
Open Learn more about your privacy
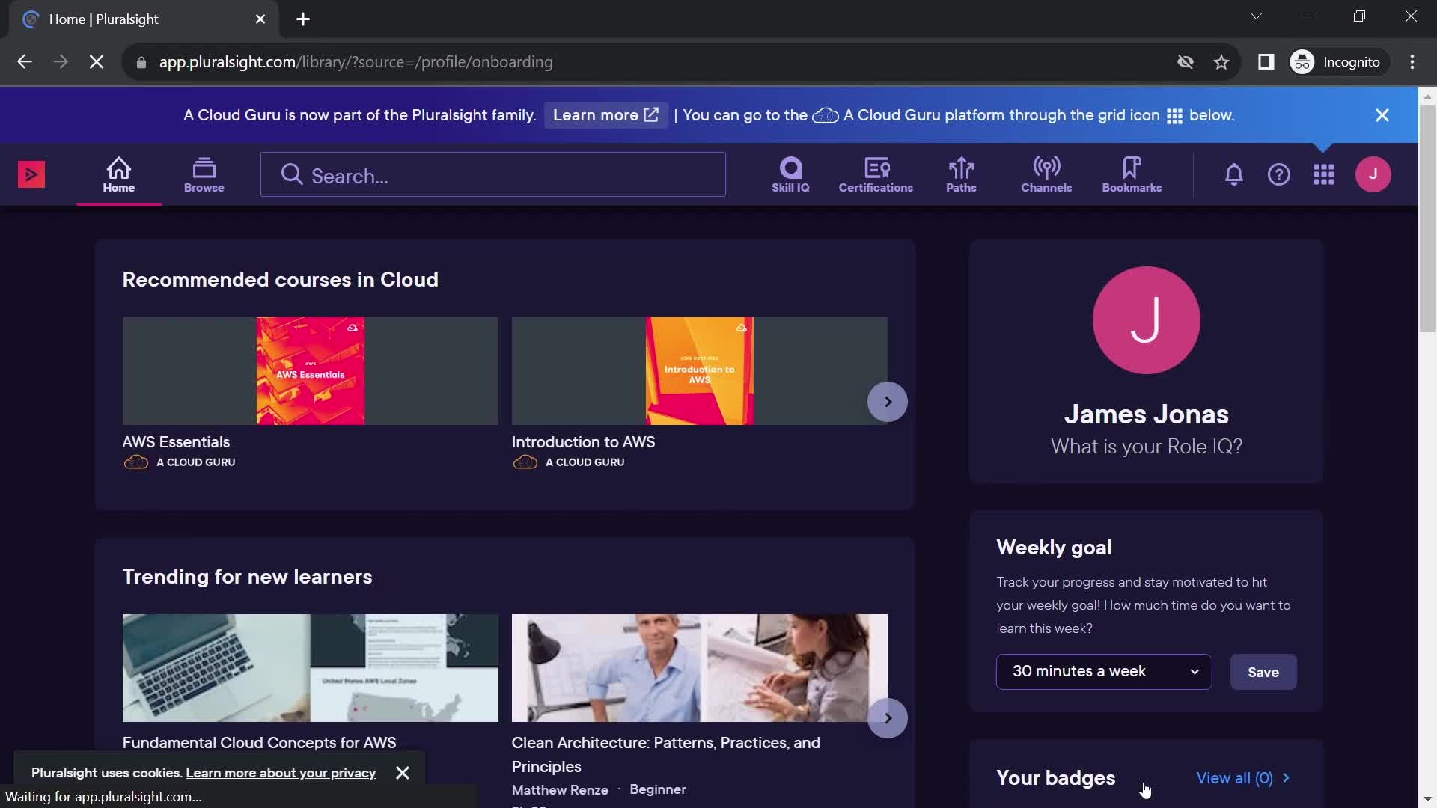(281, 773)
